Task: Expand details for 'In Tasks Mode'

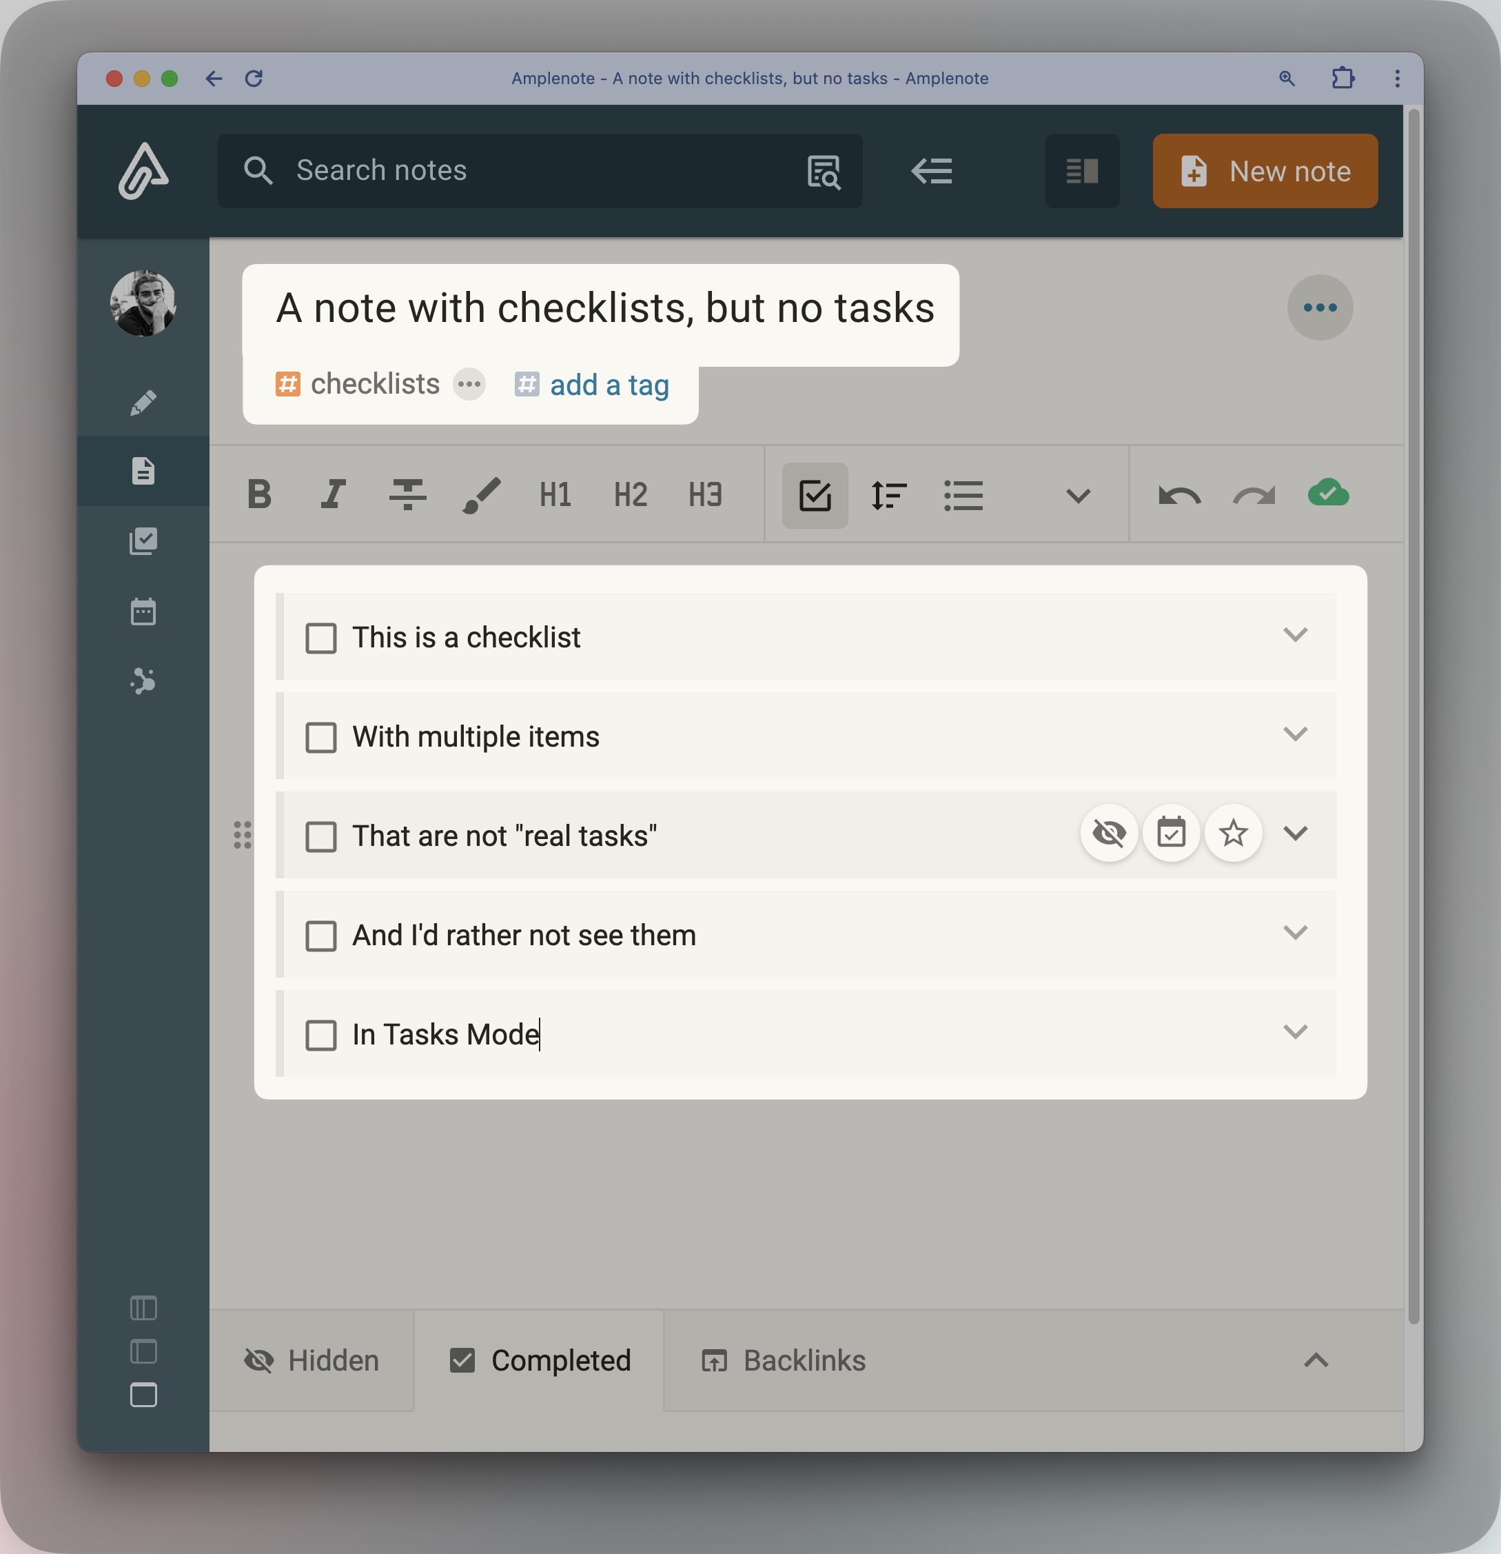Action: tap(1295, 1031)
